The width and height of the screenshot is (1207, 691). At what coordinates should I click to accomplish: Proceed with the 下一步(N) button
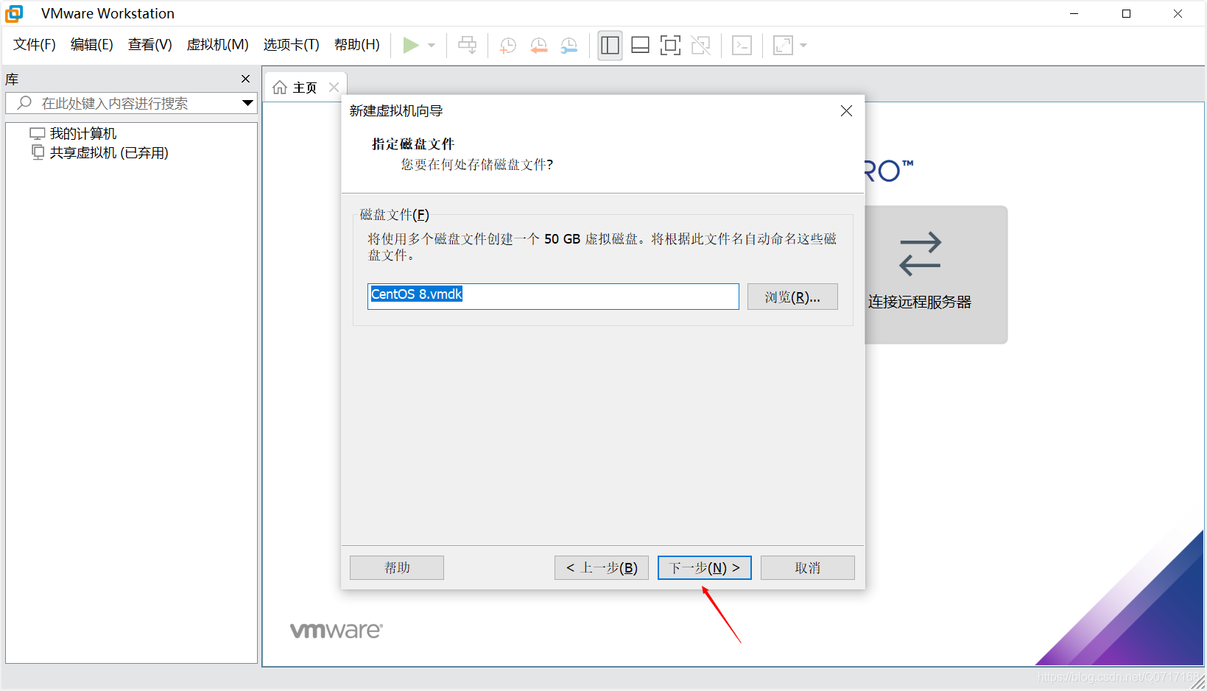pos(705,567)
